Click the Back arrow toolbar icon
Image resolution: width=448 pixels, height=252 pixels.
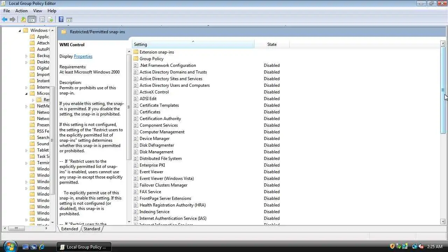click(5, 20)
